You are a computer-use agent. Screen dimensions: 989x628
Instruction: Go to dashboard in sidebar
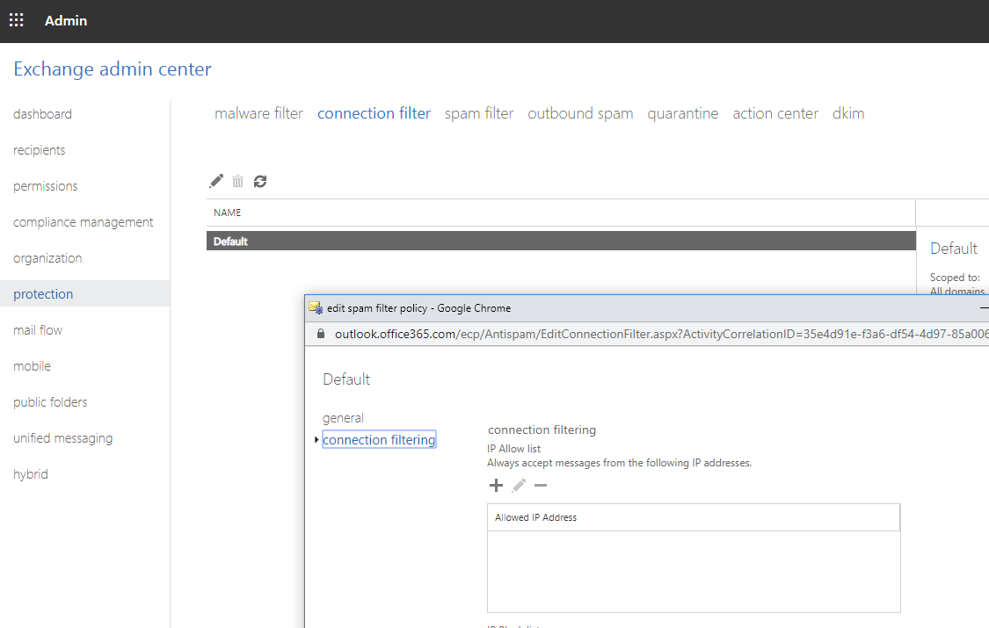click(x=42, y=114)
